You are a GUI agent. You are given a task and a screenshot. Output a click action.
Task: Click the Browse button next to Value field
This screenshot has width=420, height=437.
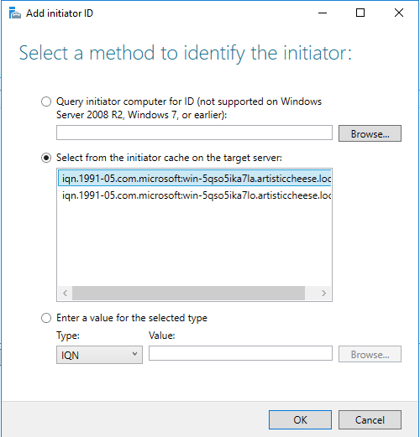[370, 354]
